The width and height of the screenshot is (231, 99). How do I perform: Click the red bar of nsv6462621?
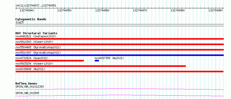(x=119, y=39)
